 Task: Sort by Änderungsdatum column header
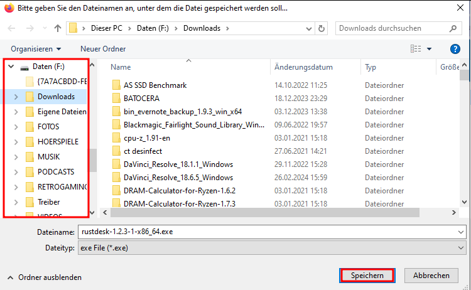coord(303,67)
